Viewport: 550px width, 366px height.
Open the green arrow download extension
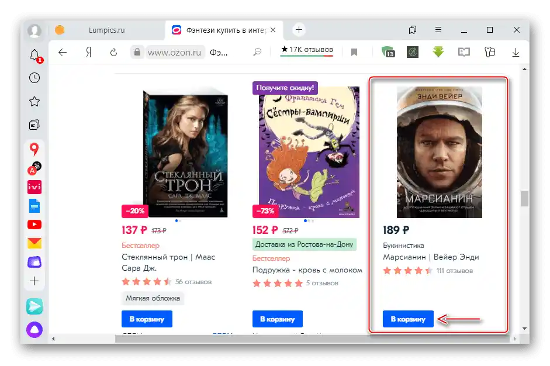tap(438, 52)
